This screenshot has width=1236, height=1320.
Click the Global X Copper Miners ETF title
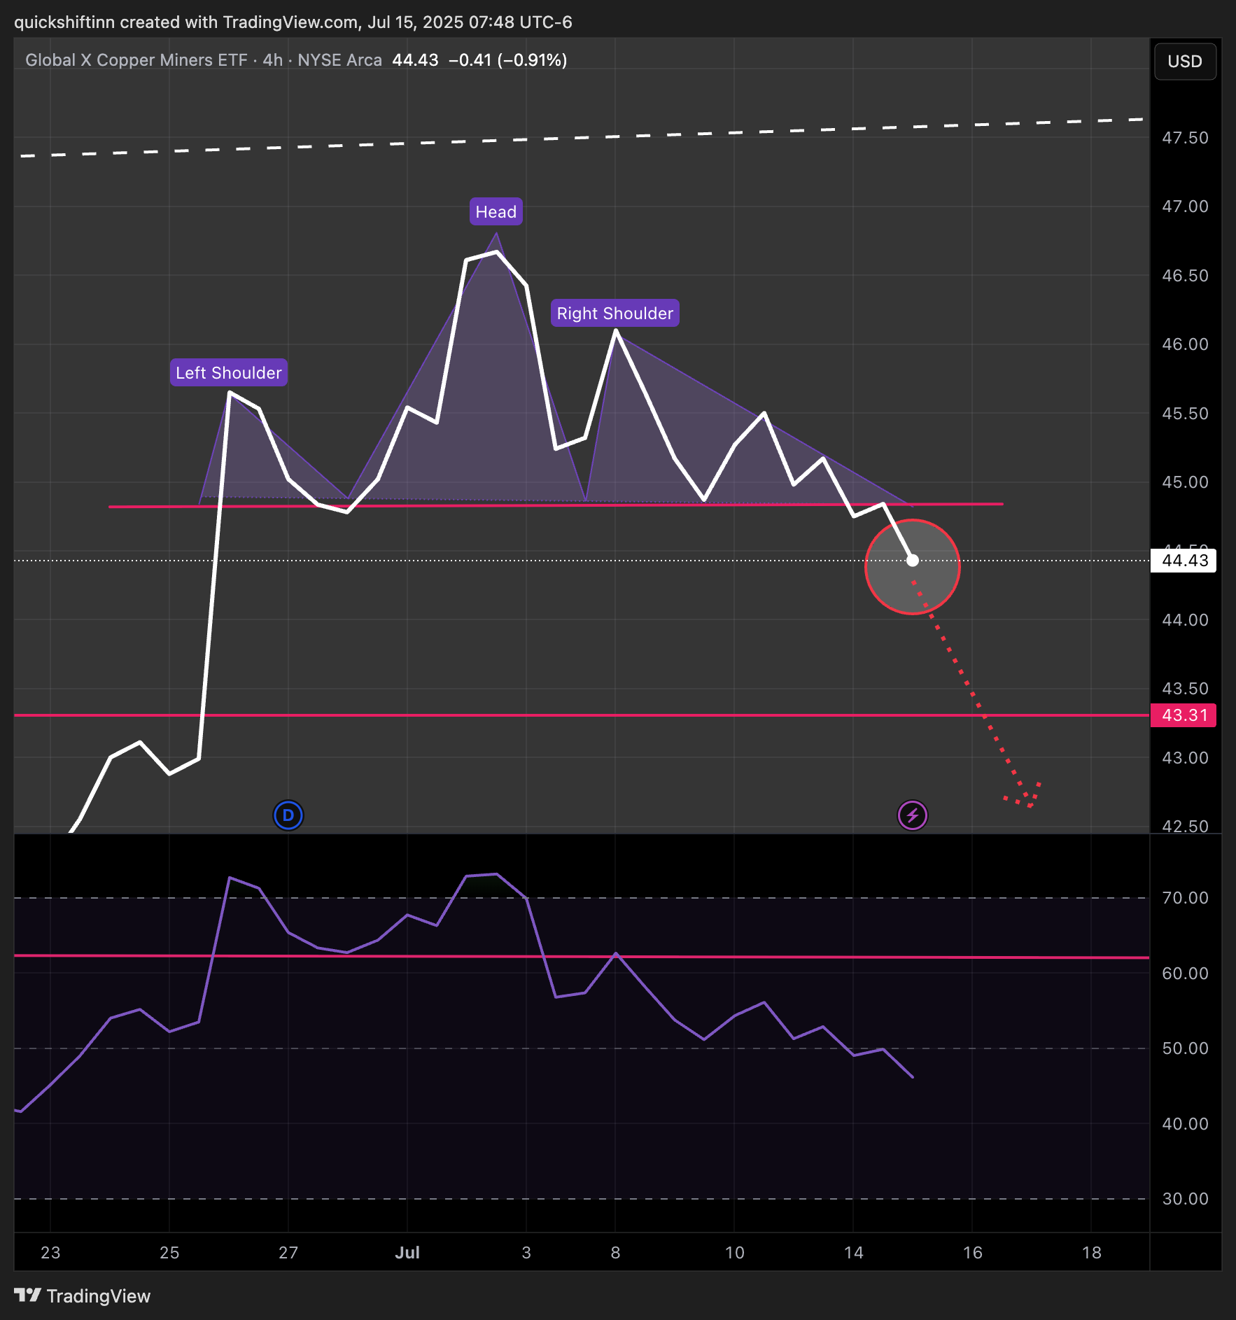tap(136, 60)
